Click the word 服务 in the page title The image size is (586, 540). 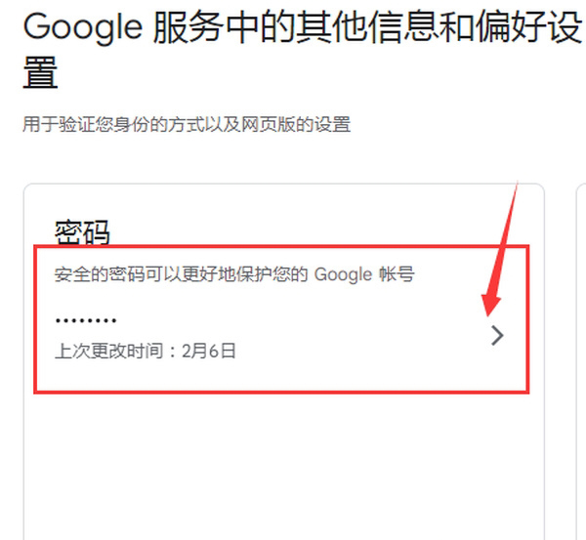coord(188,26)
